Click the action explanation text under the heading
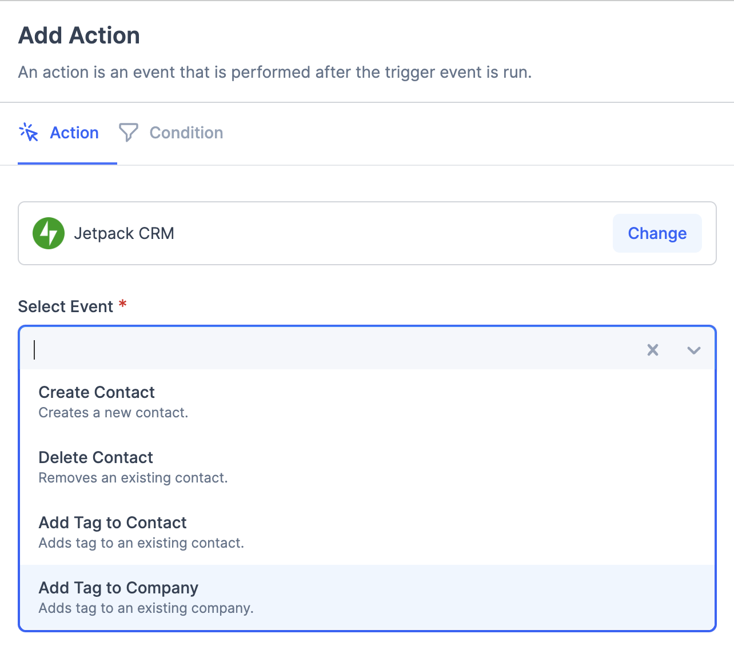Viewport: 734px width, 646px height. click(x=275, y=73)
